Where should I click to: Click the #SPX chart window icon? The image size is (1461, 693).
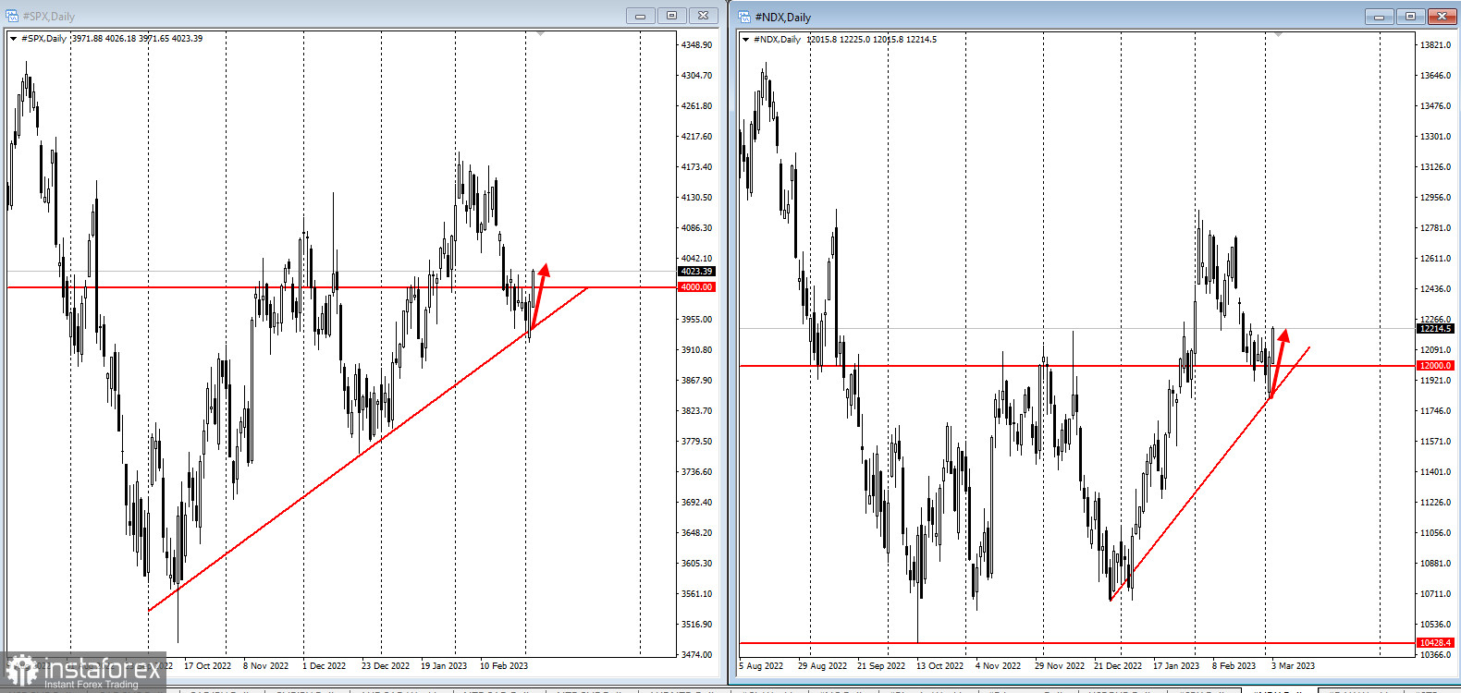coord(12,16)
